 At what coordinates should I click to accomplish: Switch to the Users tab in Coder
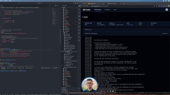pyautogui.click(x=115, y=10)
